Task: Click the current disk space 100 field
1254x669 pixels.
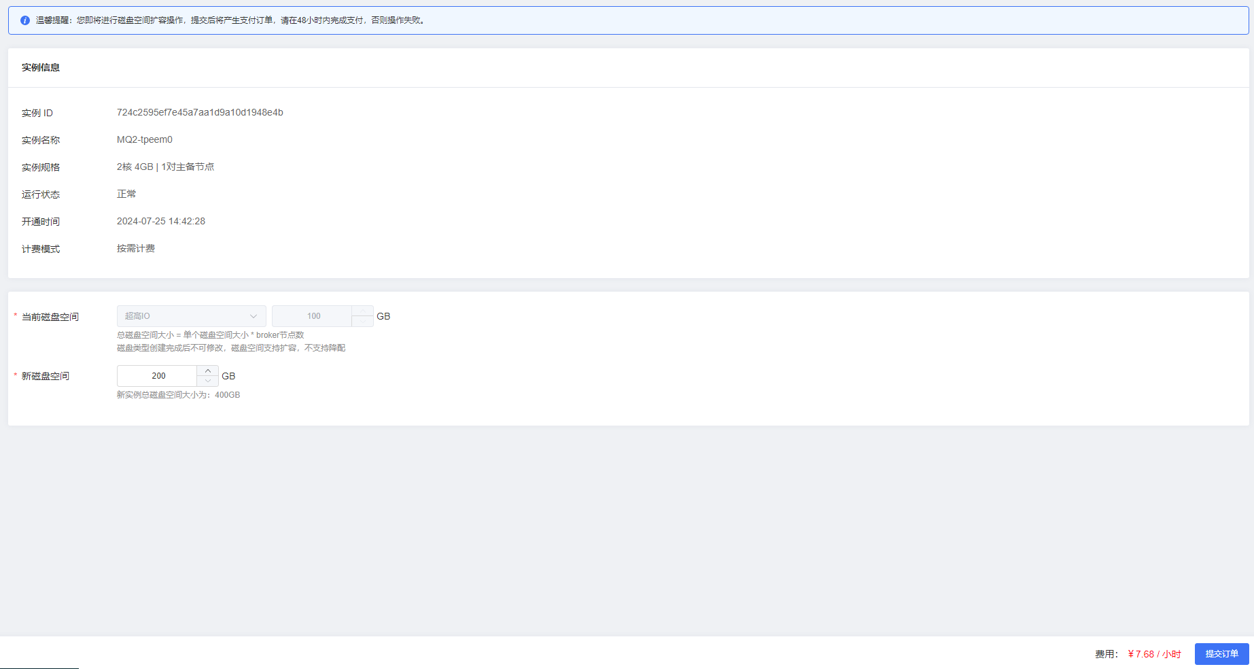Action: click(x=313, y=316)
